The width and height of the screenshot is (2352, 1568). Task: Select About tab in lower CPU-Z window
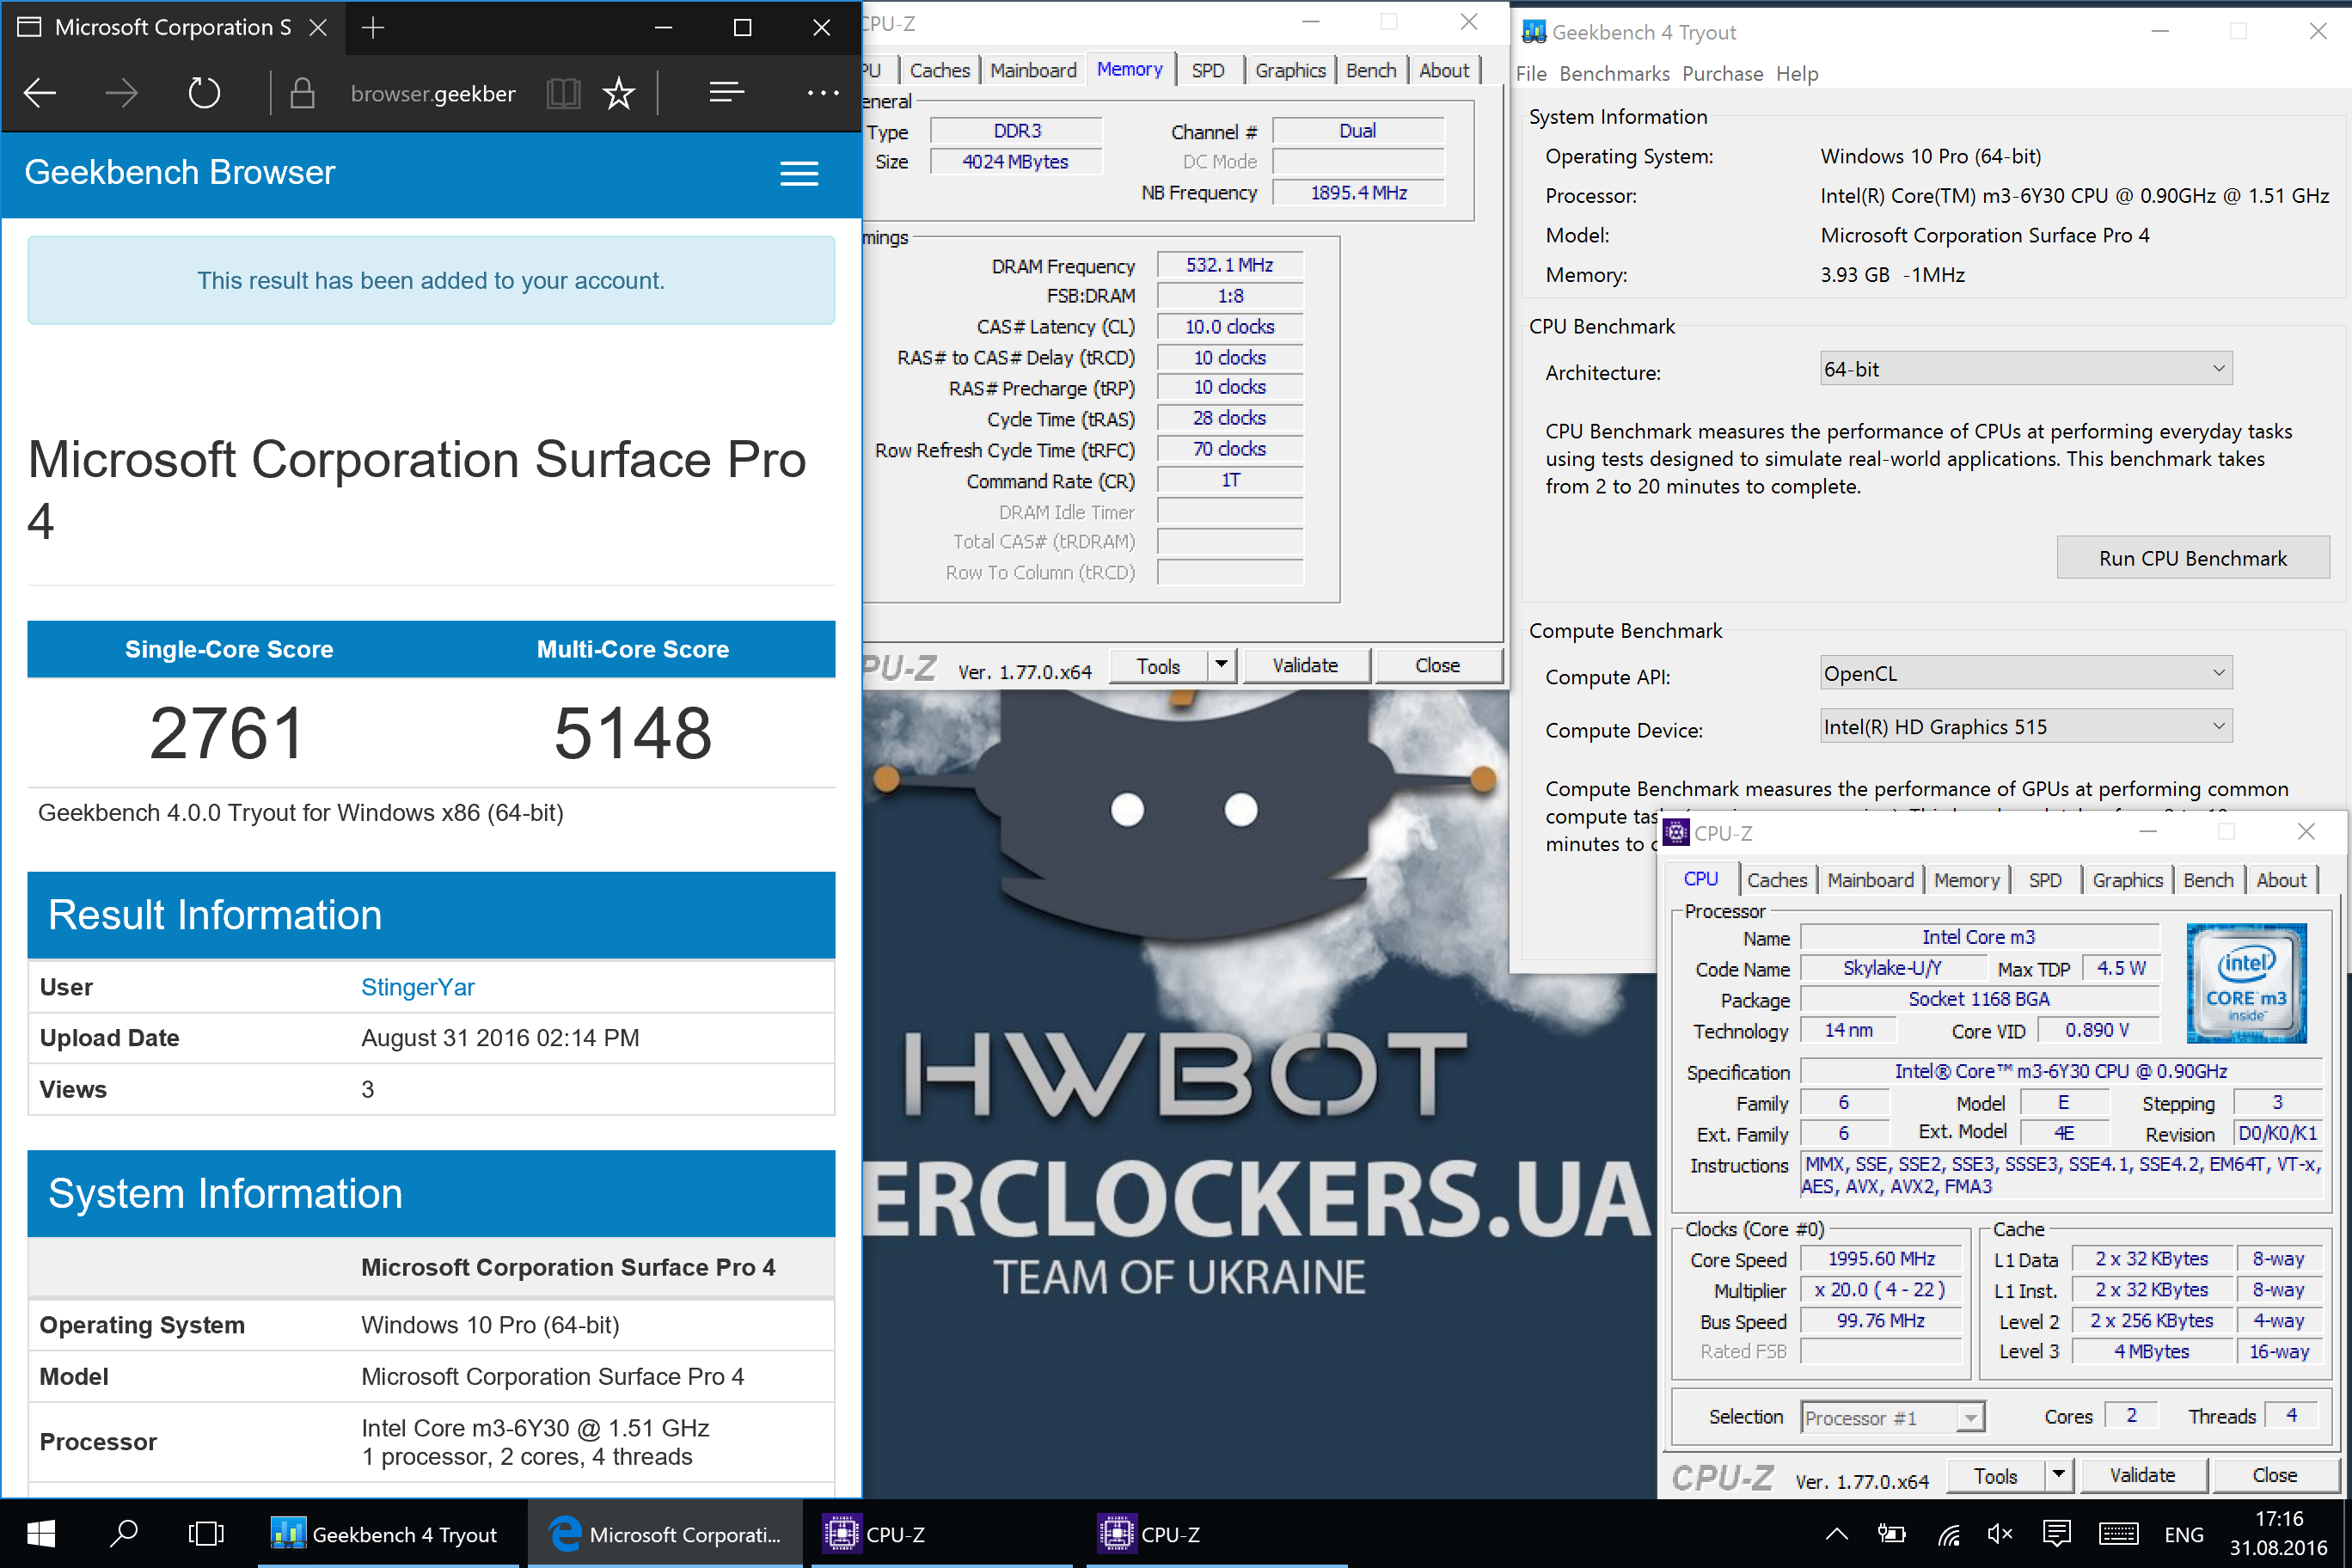(x=2281, y=880)
